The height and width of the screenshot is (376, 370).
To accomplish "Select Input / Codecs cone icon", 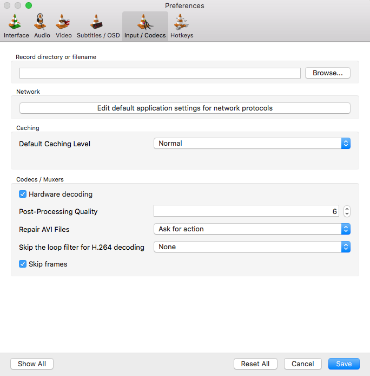I will pyautogui.click(x=145, y=22).
